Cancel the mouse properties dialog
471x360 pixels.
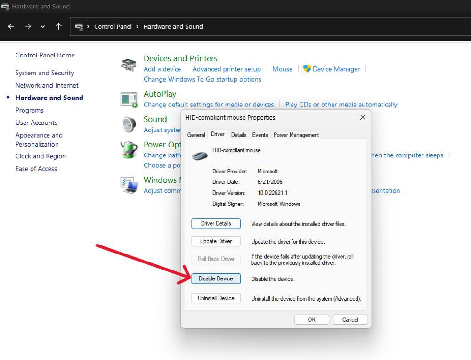pyautogui.click(x=350, y=320)
